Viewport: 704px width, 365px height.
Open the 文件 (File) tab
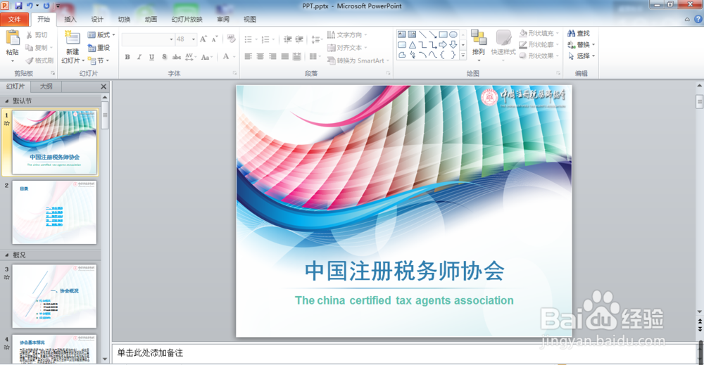pos(14,19)
